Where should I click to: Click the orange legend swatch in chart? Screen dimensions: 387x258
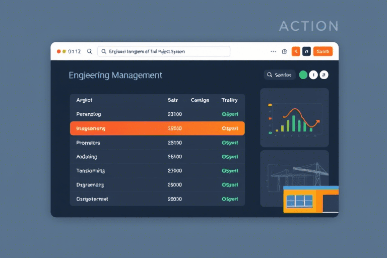(271, 105)
